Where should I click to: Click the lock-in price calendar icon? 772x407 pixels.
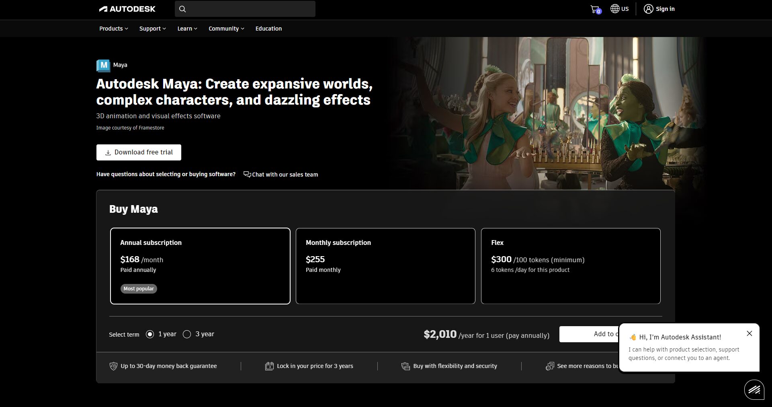tap(269, 366)
